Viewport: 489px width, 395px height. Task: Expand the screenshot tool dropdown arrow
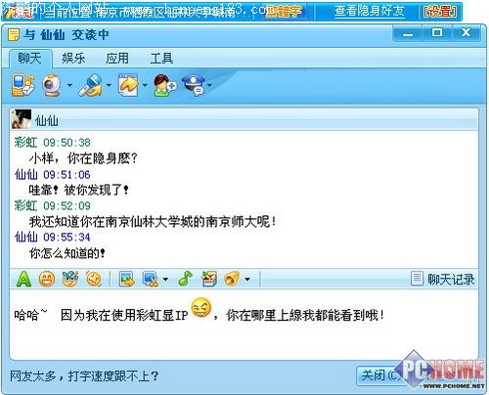click(165, 280)
